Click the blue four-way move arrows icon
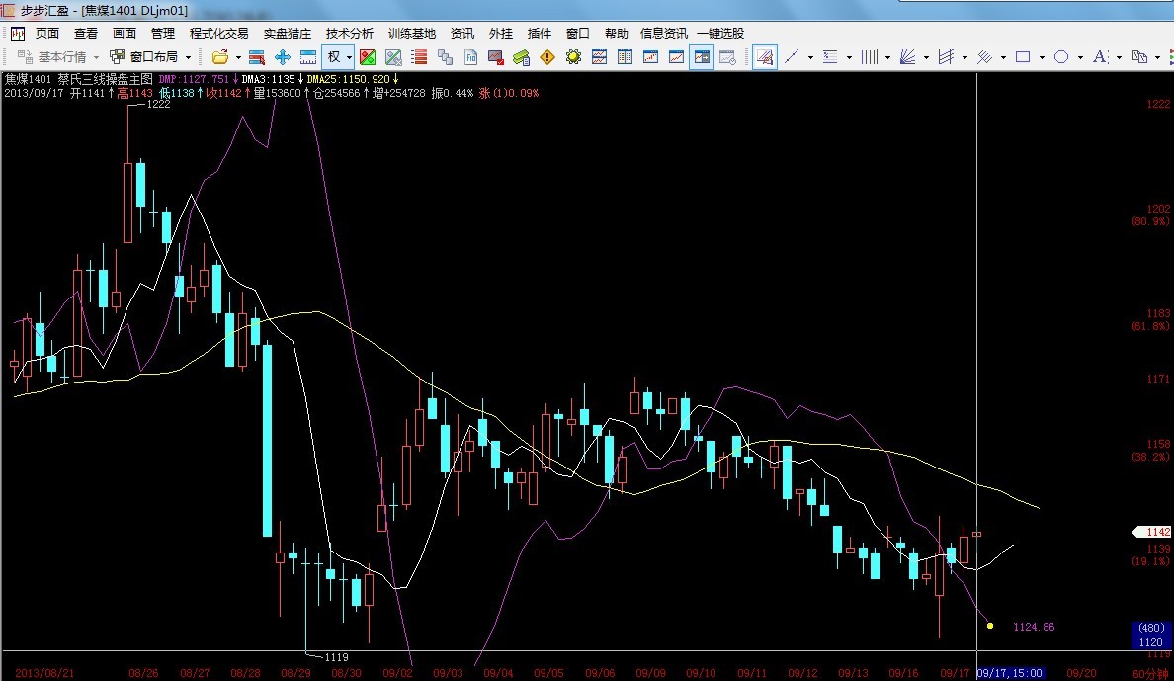The height and width of the screenshot is (681, 1174). click(282, 57)
